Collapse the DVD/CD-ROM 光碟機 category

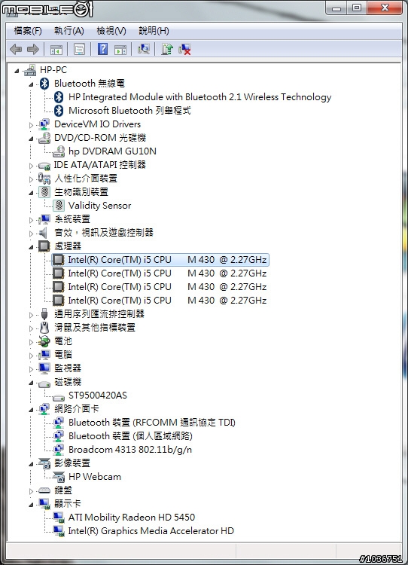tap(31, 139)
